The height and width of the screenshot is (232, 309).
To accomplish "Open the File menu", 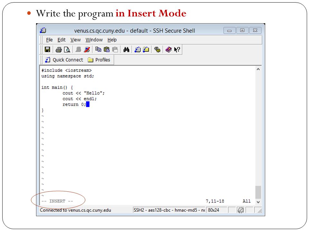I will click(49, 40).
